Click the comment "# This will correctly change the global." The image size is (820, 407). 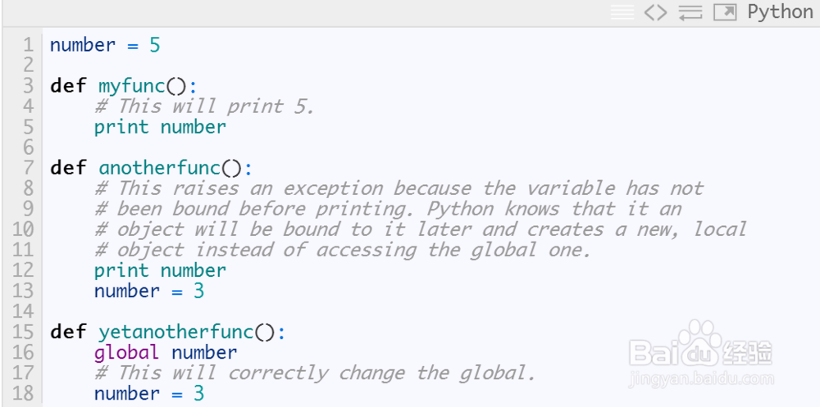(315, 373)
